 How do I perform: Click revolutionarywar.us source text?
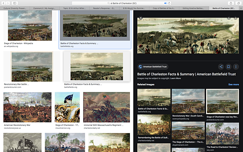tap(12, 128)
